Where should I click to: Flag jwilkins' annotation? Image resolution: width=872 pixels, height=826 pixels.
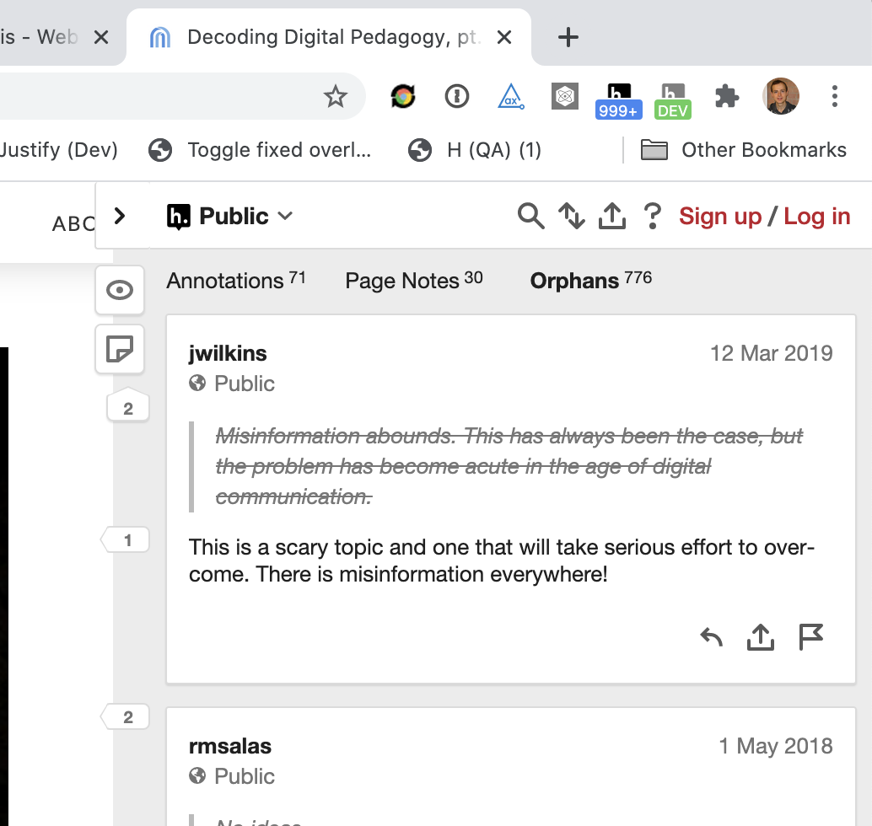(x=810, y=637)
